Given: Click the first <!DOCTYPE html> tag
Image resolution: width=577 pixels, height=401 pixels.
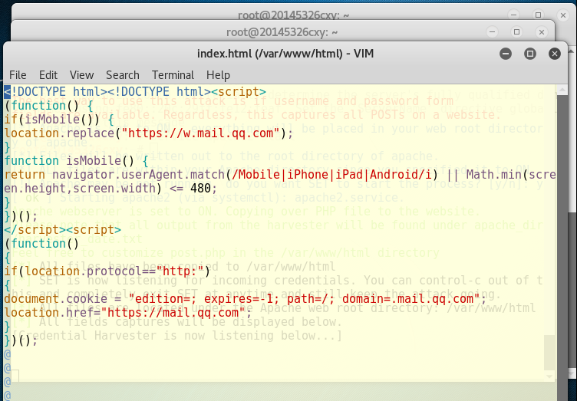Looking at the screenshot, I should coord(56,91).
